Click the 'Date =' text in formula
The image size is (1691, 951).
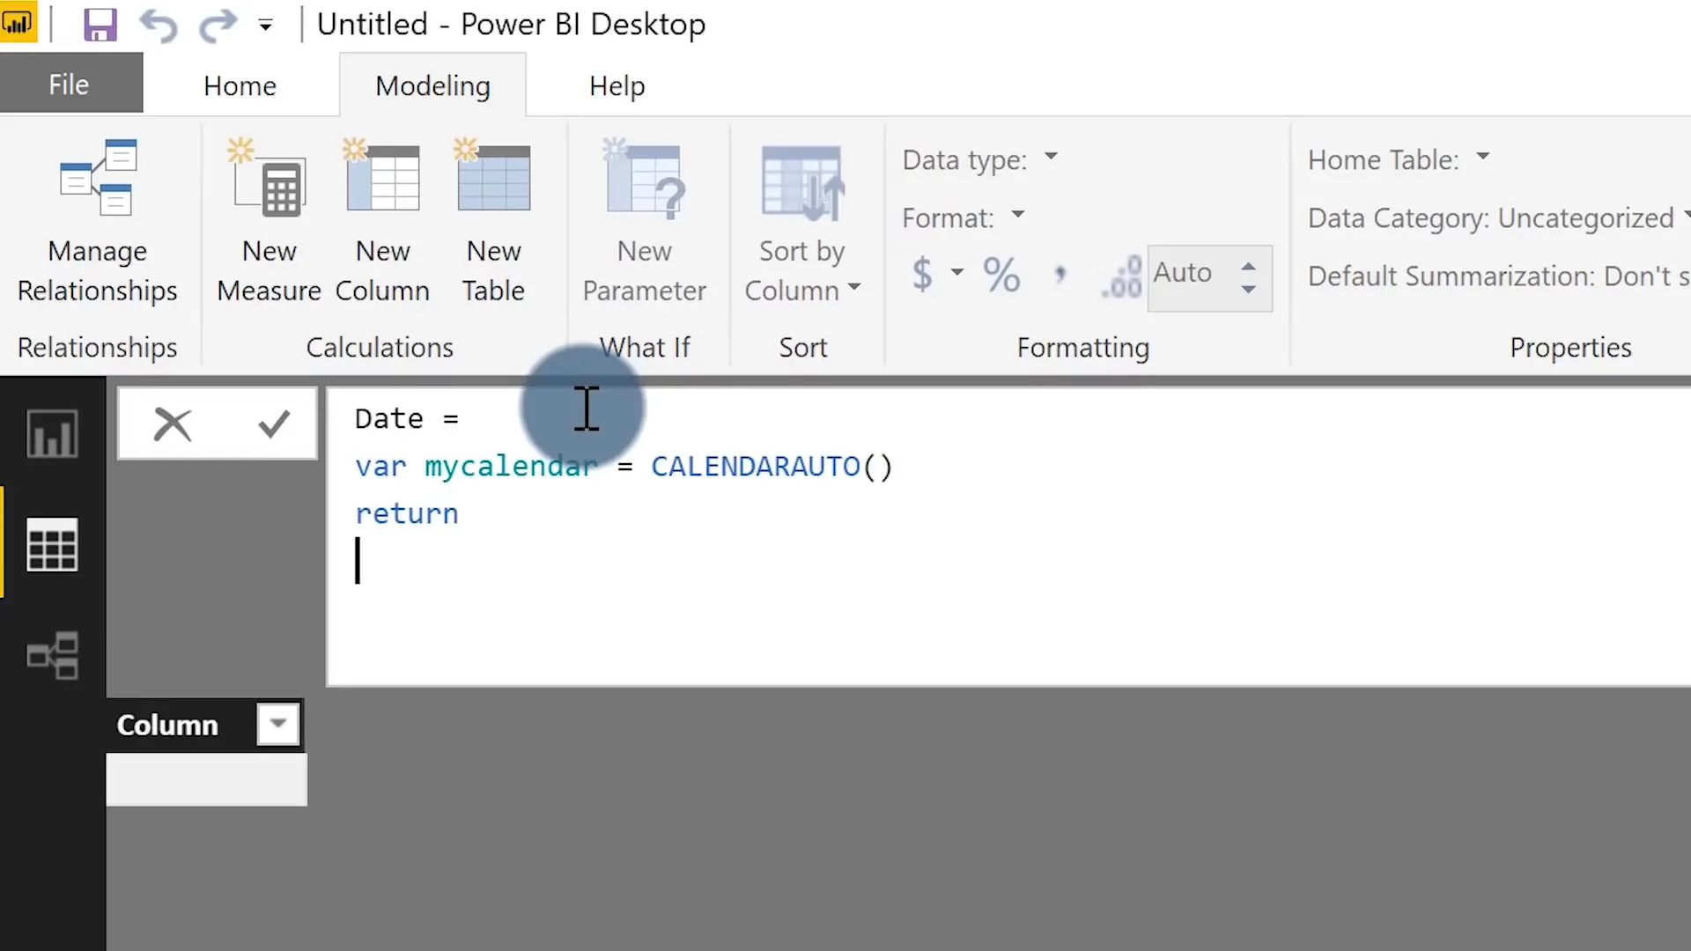(407, 419)
